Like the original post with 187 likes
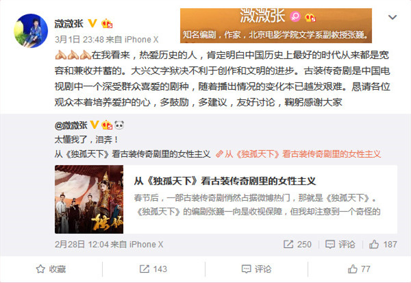This screenshot has height=283, width=411. click(x=383, y=245)
